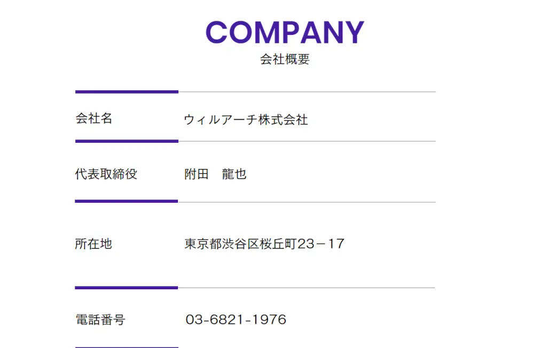Select the 所在地 row label

click(93, 244)
